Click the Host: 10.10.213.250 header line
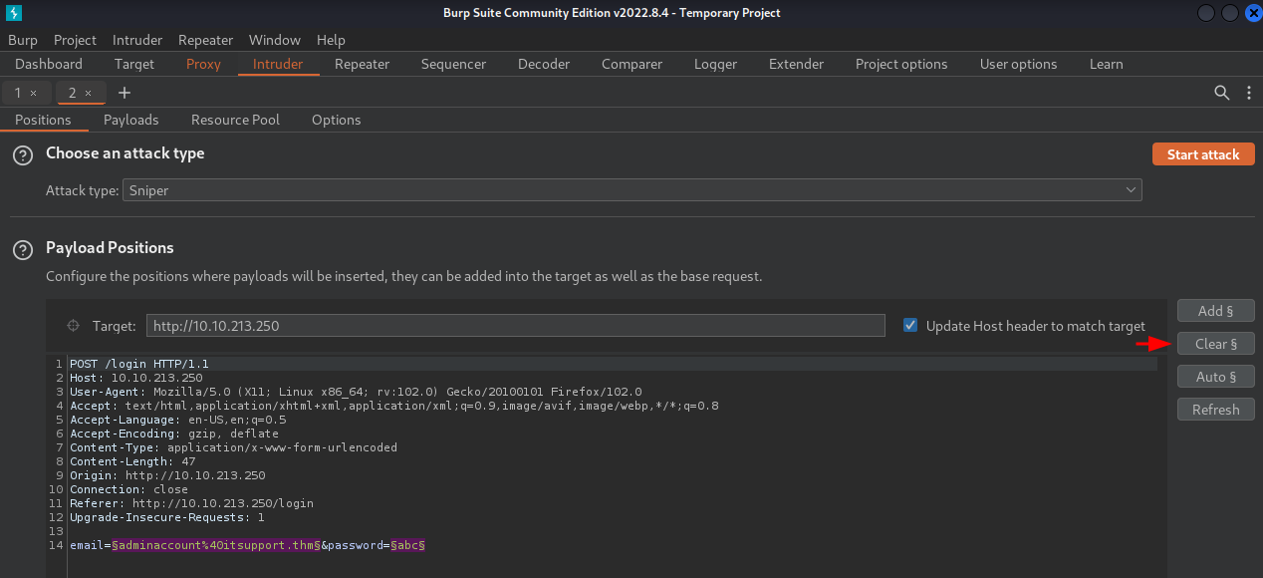Viewport: 1263px width, 578px height. 135,378
